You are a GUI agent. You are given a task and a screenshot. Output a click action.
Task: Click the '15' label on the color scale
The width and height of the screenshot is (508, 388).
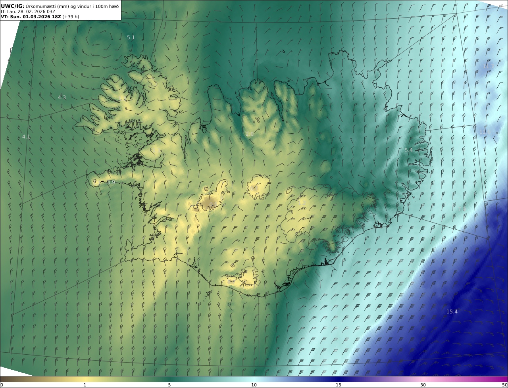click(x=339, y=385)
